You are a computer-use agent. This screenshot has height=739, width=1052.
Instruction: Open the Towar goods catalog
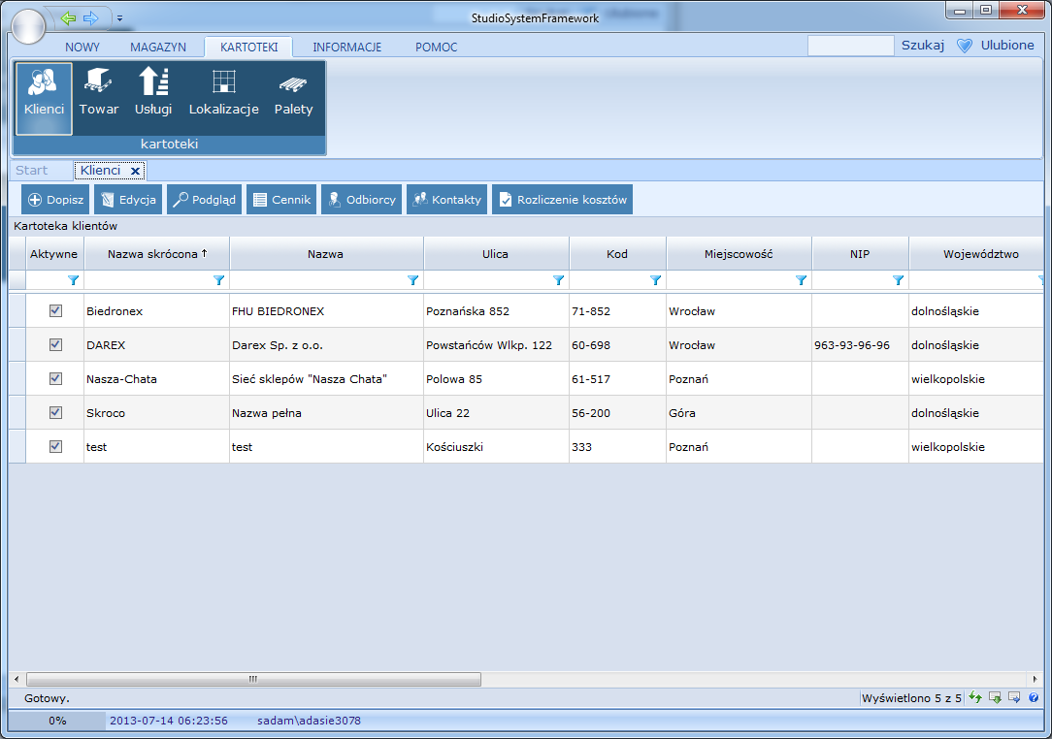(99, 98)
